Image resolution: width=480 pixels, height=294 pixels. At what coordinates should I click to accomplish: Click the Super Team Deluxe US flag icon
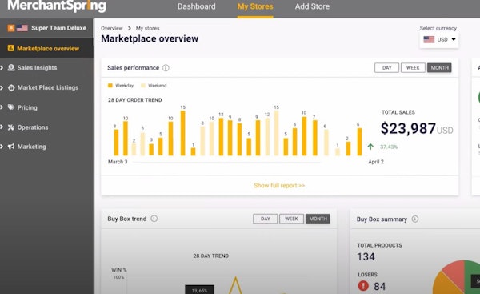click(22, 28)
